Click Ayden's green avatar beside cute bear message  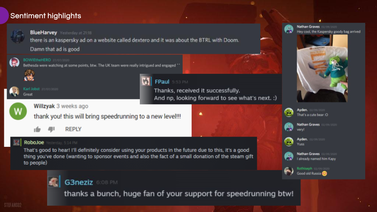(x=289, y=112)
